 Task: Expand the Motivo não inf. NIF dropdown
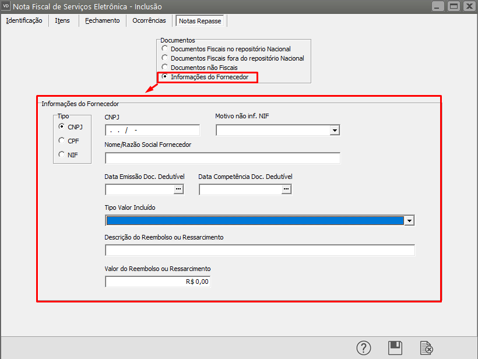point(335,131)
